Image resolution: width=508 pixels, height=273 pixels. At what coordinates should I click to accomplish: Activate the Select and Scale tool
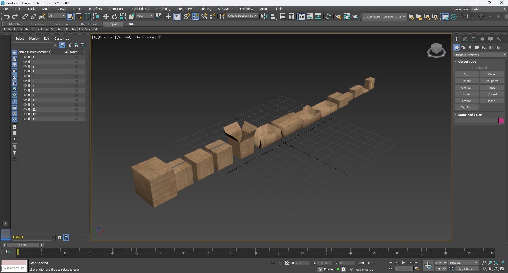(123, 16)
